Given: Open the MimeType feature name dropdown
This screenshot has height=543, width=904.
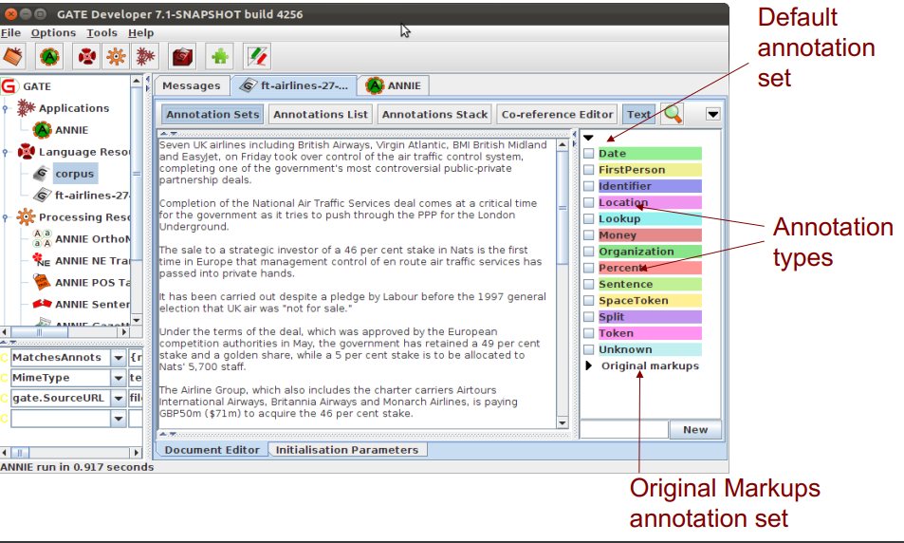Looking at the screenshot, I should point(119,378).
